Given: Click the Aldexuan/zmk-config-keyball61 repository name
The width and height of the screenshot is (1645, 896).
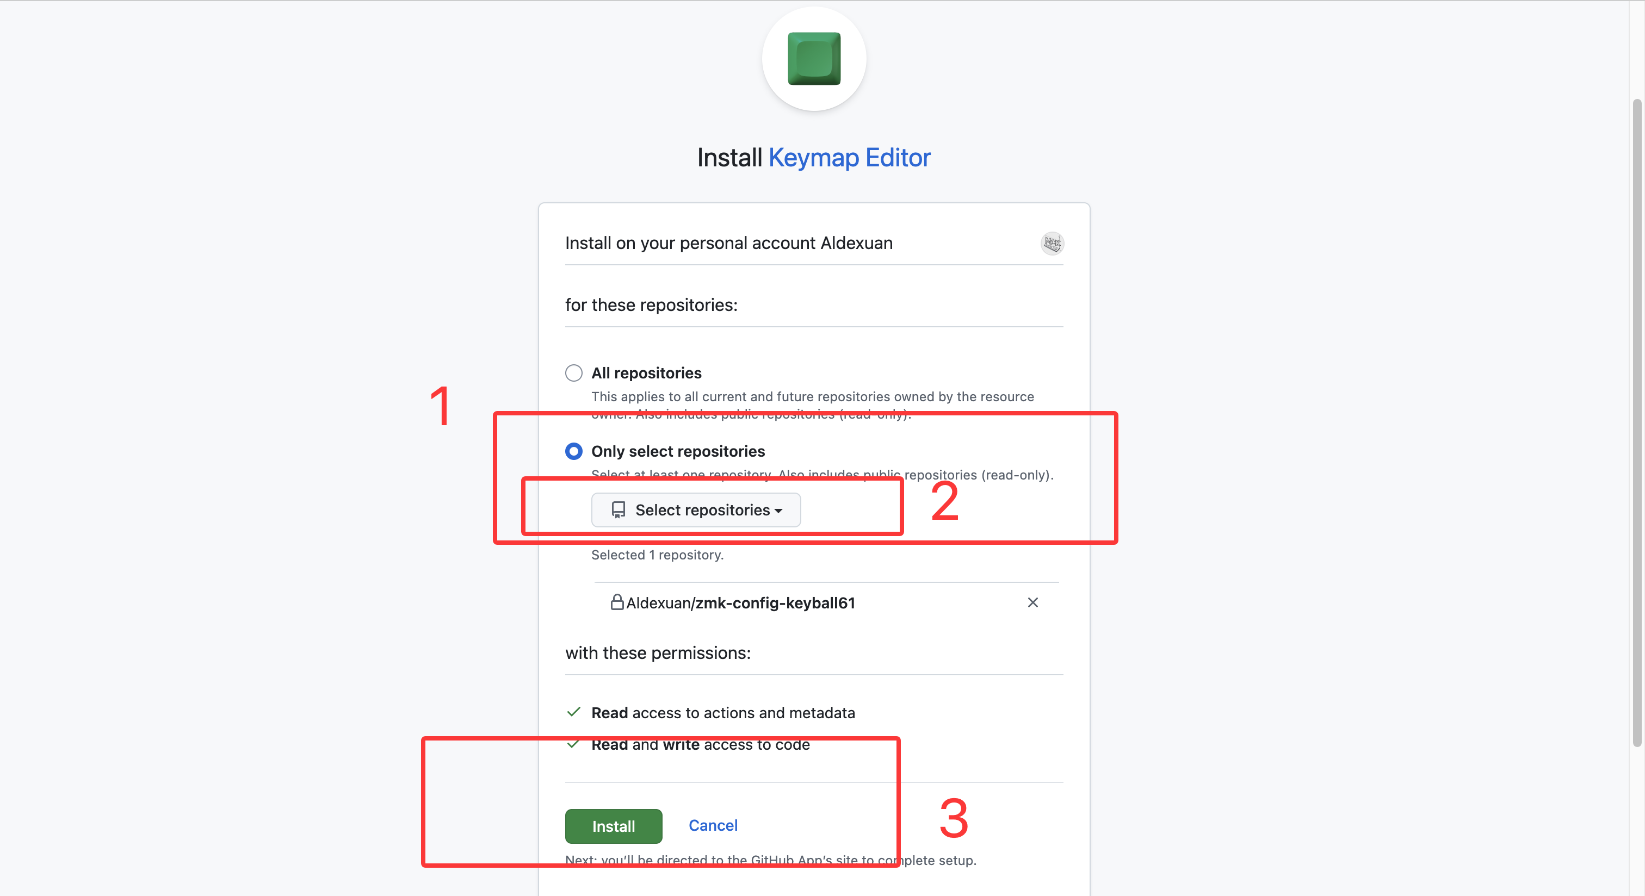Looking at the screenshot, I should click(x=740, y=603).
